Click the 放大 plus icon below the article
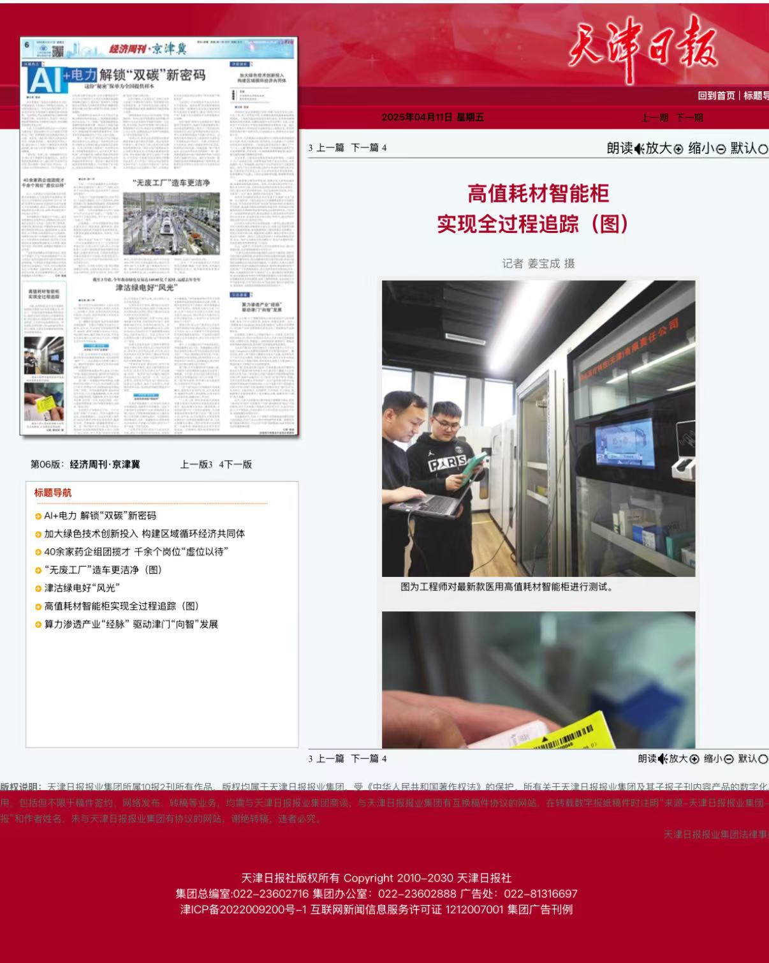769x963 pixels. click(x=694, y=759)
